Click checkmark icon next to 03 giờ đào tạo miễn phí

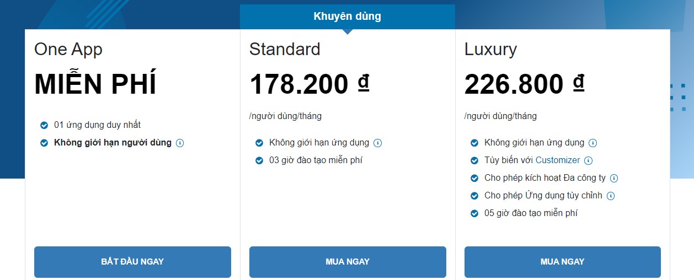pyautogui.click(x=259, y=160)
